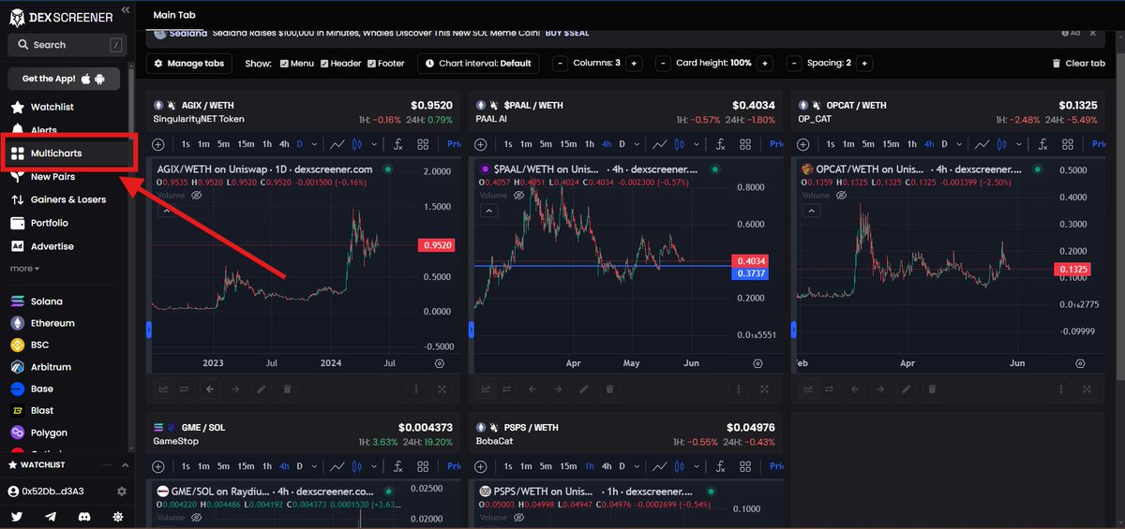1125x529 pixels.
Task: Select 4h interval in GME/SOL chart
Action: pos(285,466)
